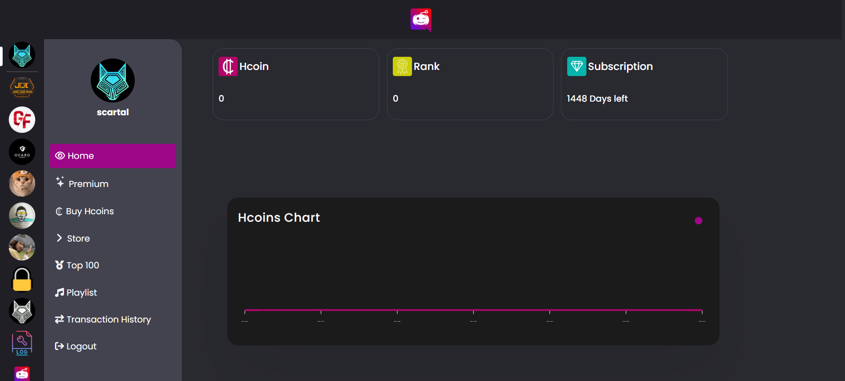845x381 pixels.
Task: Click the pink chat mascot icon at sidebar bottom
Action: click(x=22, y=374)
